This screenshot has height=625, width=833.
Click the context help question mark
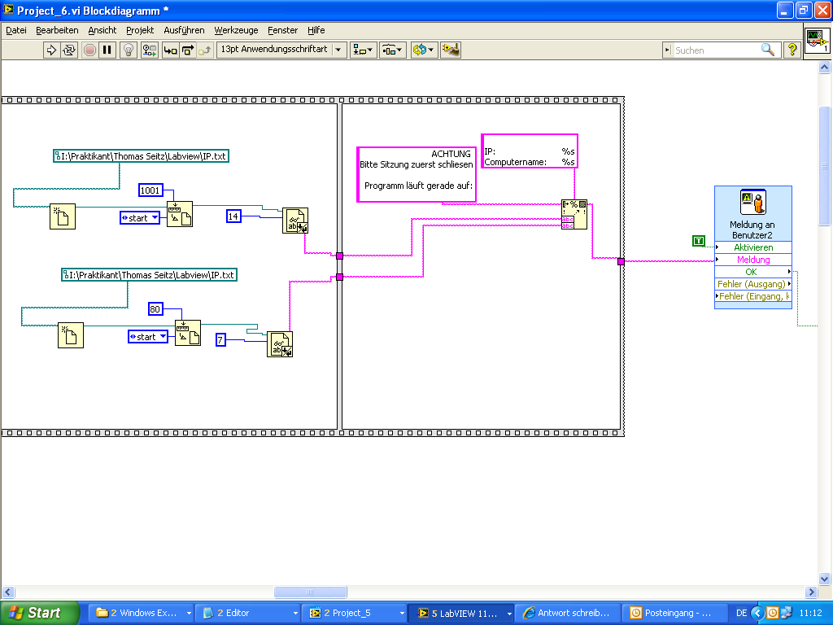click(x=792, y=50)
